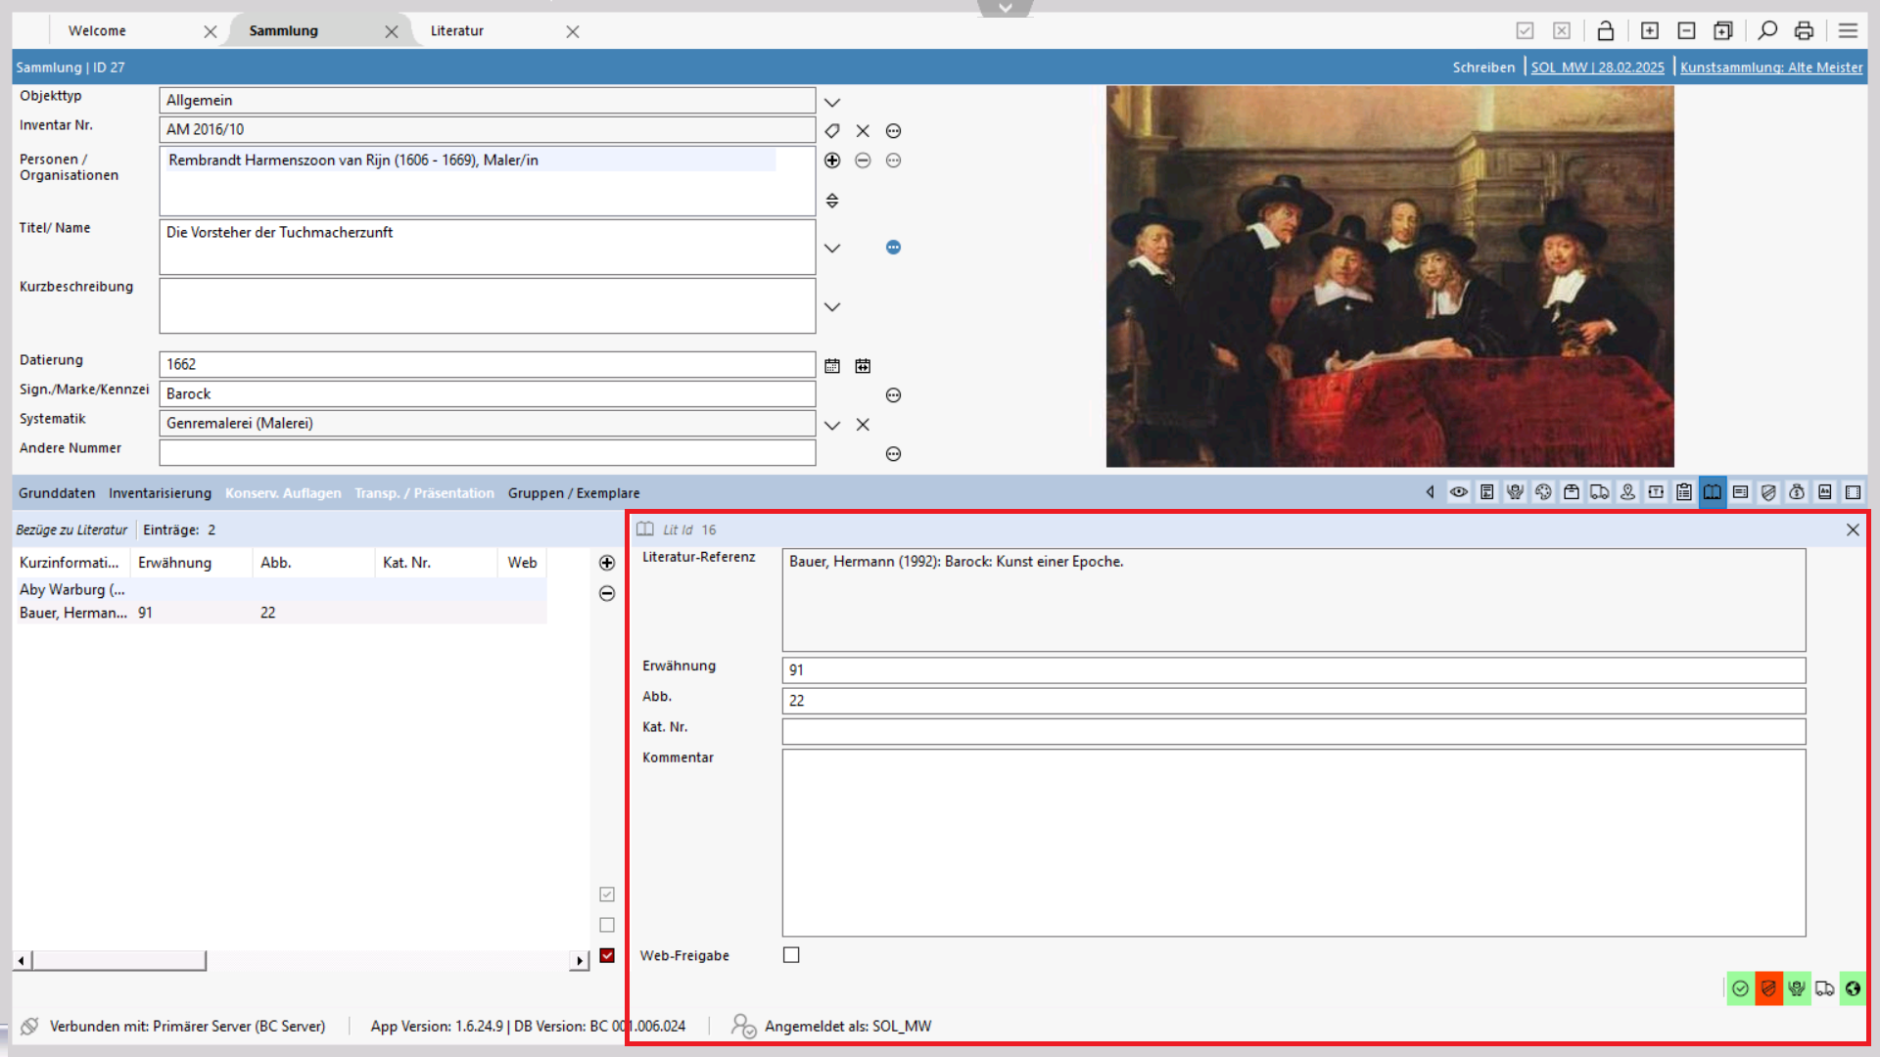
Task: Open the money bag valuation panel
Action: point(1797,492)
